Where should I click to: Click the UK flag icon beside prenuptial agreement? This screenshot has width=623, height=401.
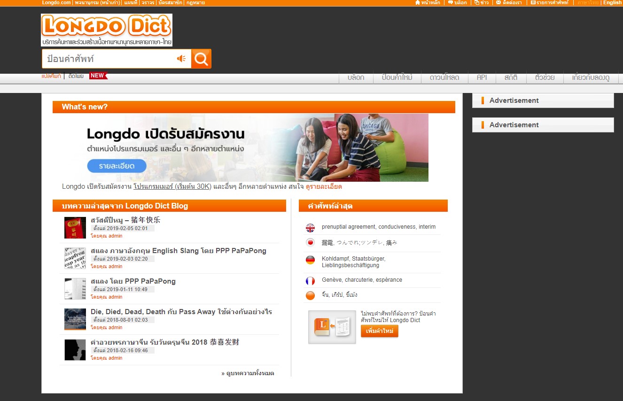[x=310, y=228]
